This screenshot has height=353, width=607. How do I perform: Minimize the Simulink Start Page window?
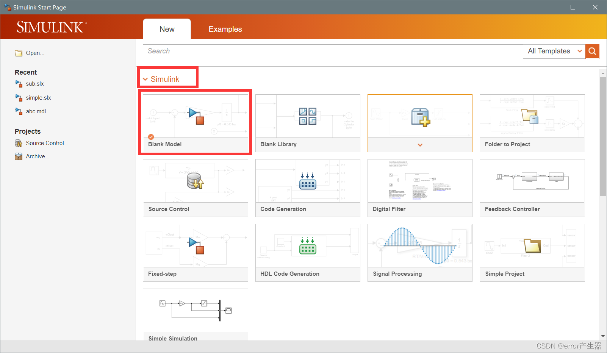551,7
